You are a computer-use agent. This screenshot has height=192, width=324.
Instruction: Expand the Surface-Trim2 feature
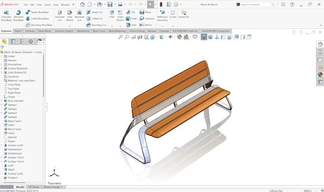tap(1, 157)
